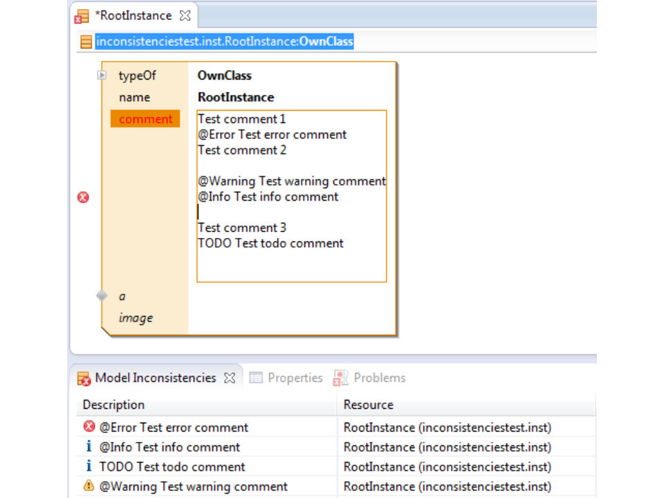The image size is (664, 498).
Task: Select the highlighted comment attribute label
Action: pos(145,119)
